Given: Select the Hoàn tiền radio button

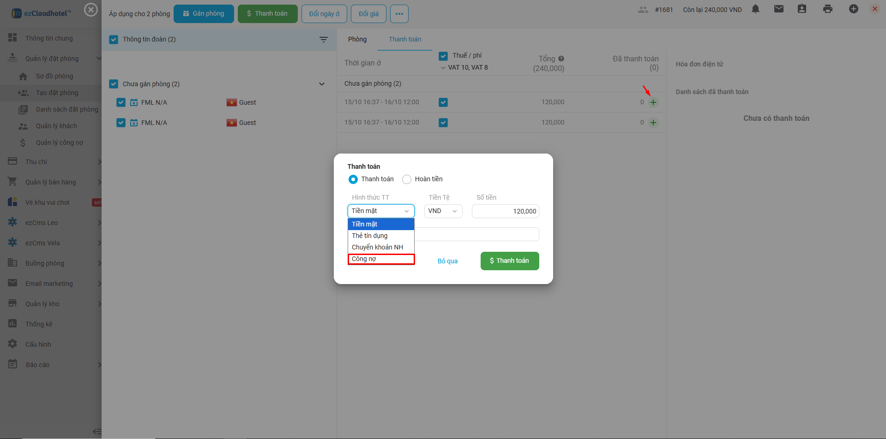Looking at the screenshot, I should (x=407, y=179).
